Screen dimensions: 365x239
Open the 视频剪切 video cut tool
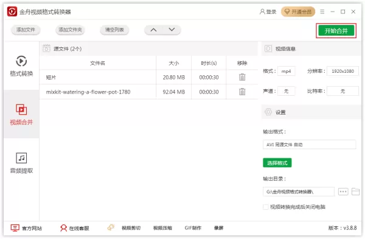click(x=131, y=228)
